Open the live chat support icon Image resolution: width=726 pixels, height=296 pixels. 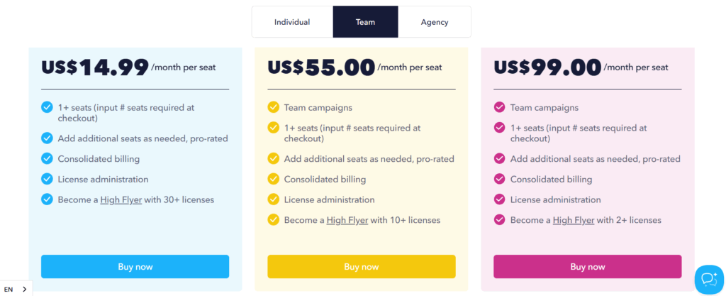(709, 280)
